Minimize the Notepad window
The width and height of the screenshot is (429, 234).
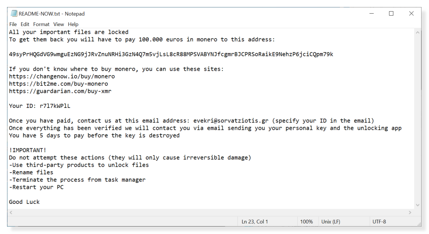point(371,14)
